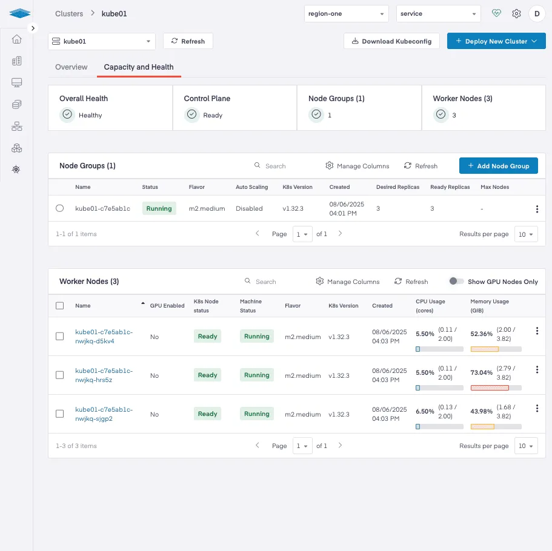Click Deploy New Cluster button
The width and height of the screenshot is (552, 551).
coord(496,41)
